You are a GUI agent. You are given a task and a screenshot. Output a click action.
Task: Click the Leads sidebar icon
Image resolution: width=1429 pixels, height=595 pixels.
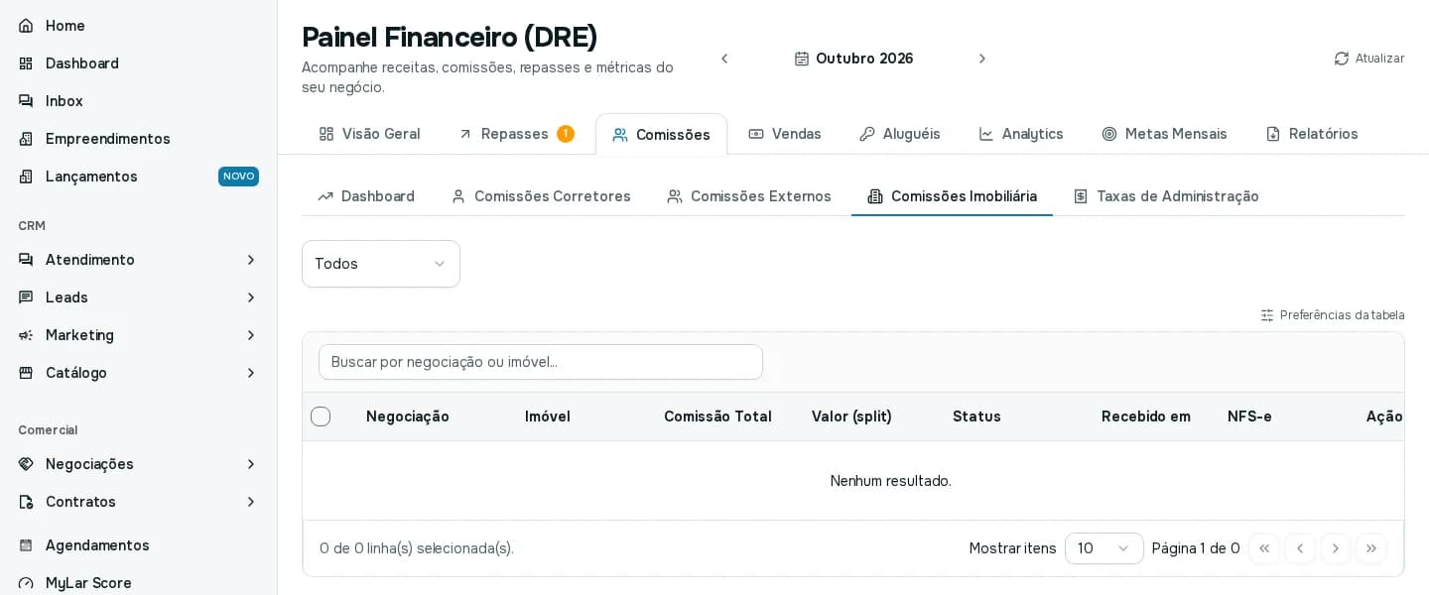coord(26,297)
